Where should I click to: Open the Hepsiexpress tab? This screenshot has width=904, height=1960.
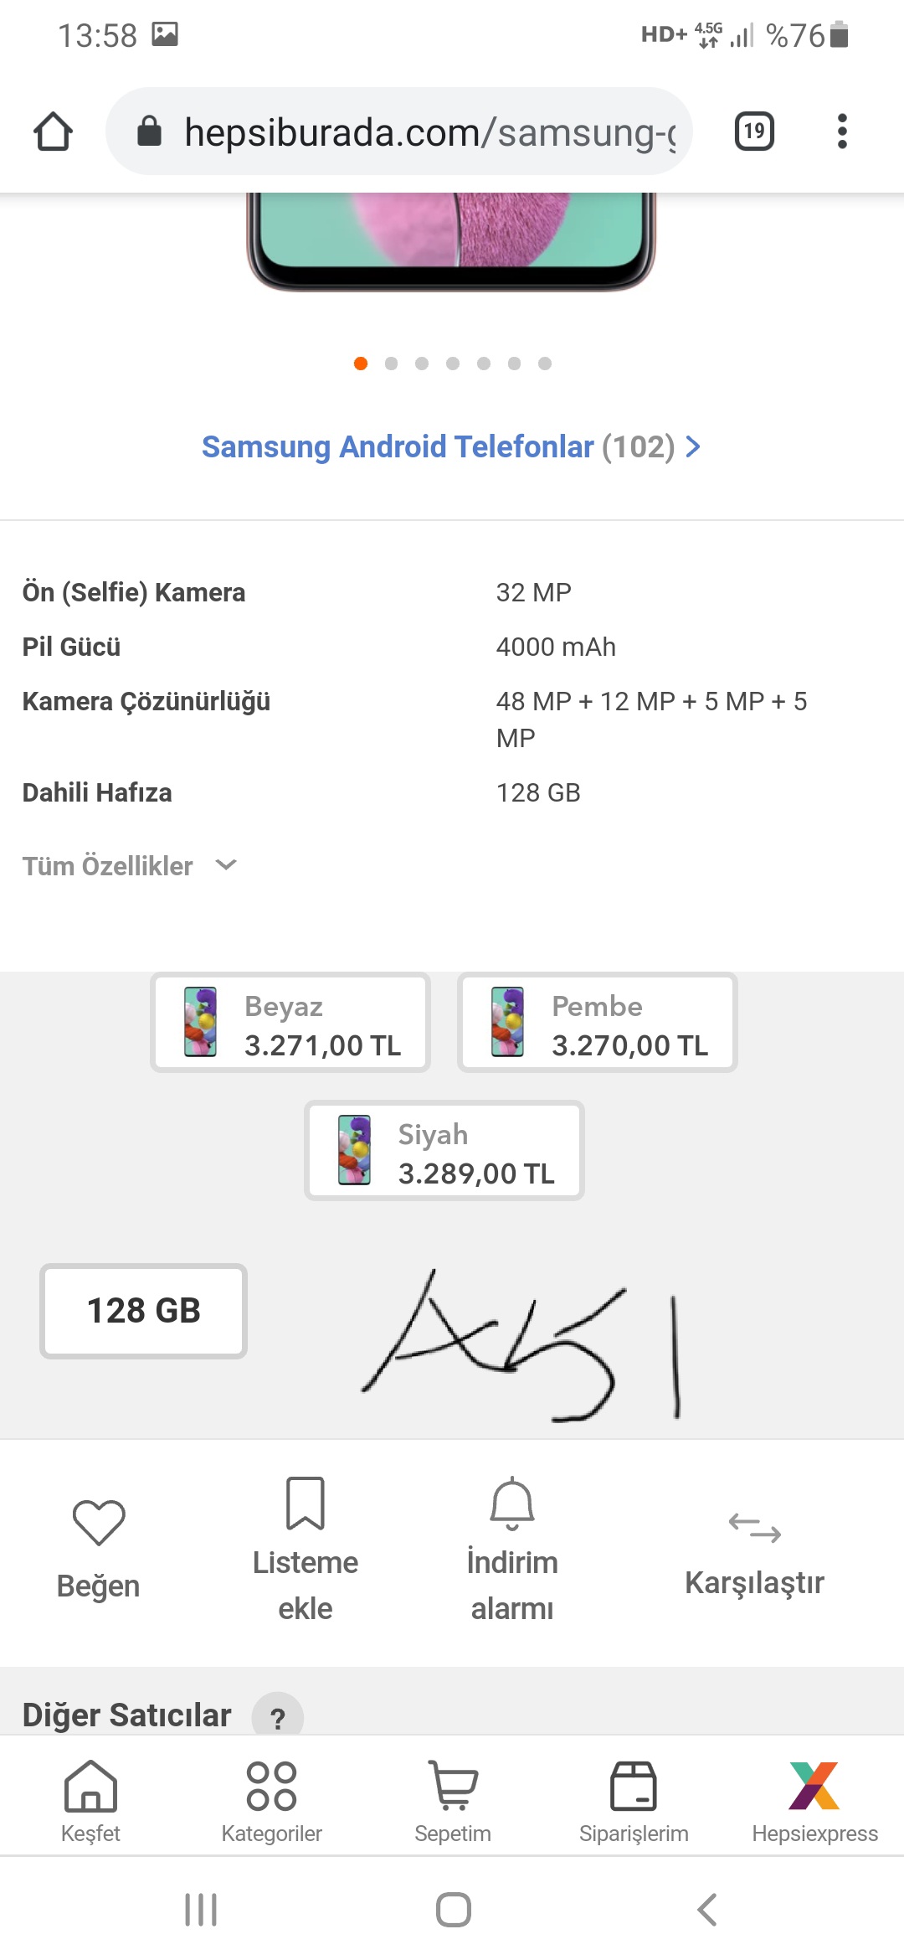click(x=814, y=1801)
